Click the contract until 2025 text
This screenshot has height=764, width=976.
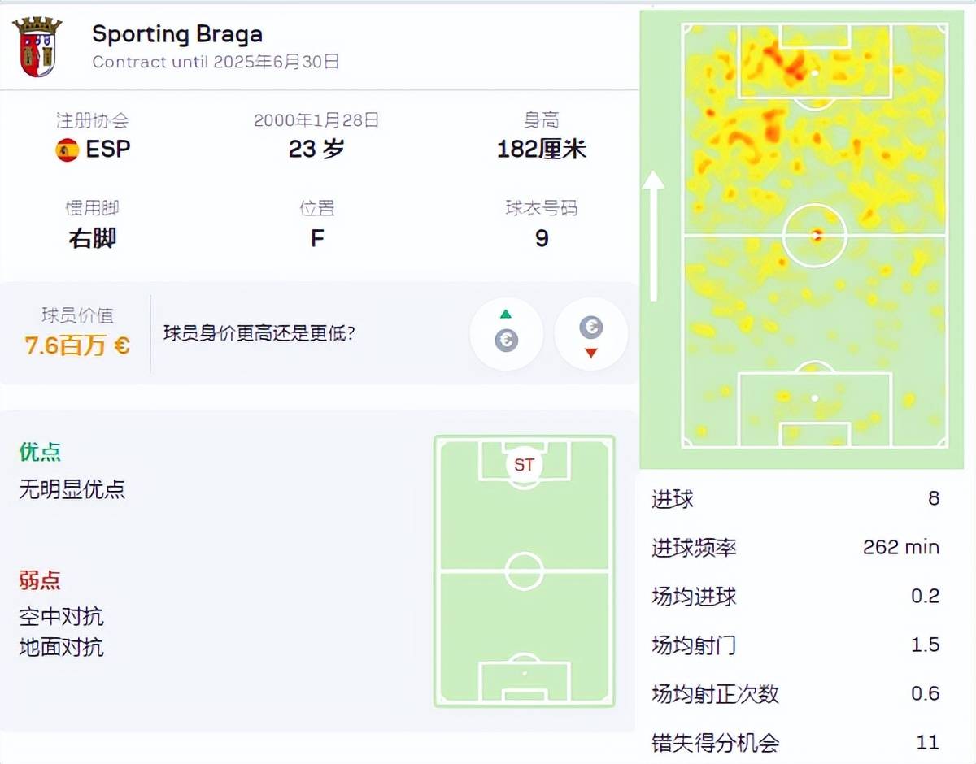tap(216, 62)
